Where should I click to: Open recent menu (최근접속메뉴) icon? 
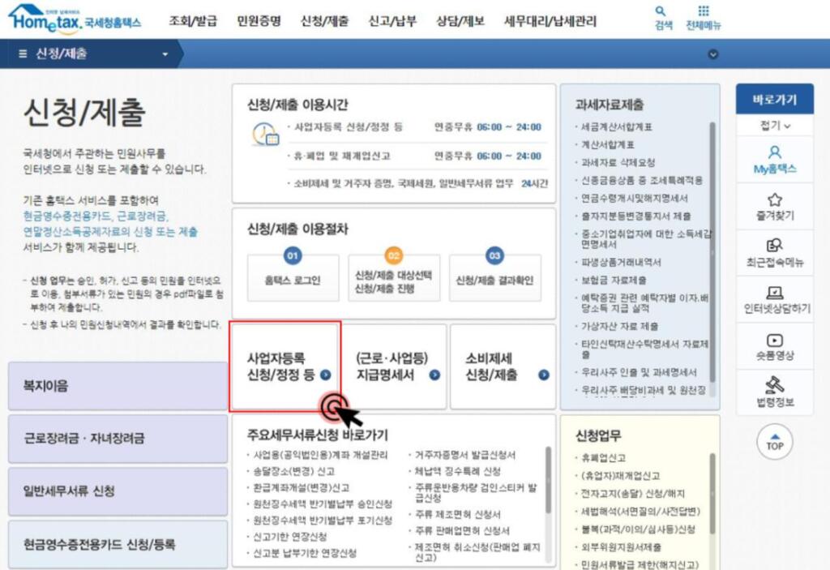[x=774, y=246]
